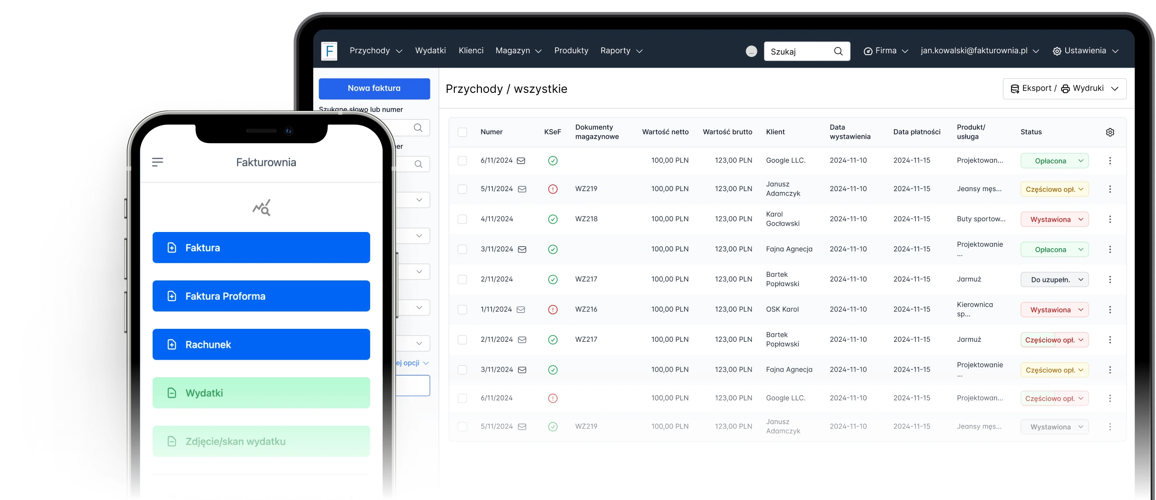Tap the hamburger menu icon on phone
Viewport: 1156px width, 500px height.
[x=158, y=162]
